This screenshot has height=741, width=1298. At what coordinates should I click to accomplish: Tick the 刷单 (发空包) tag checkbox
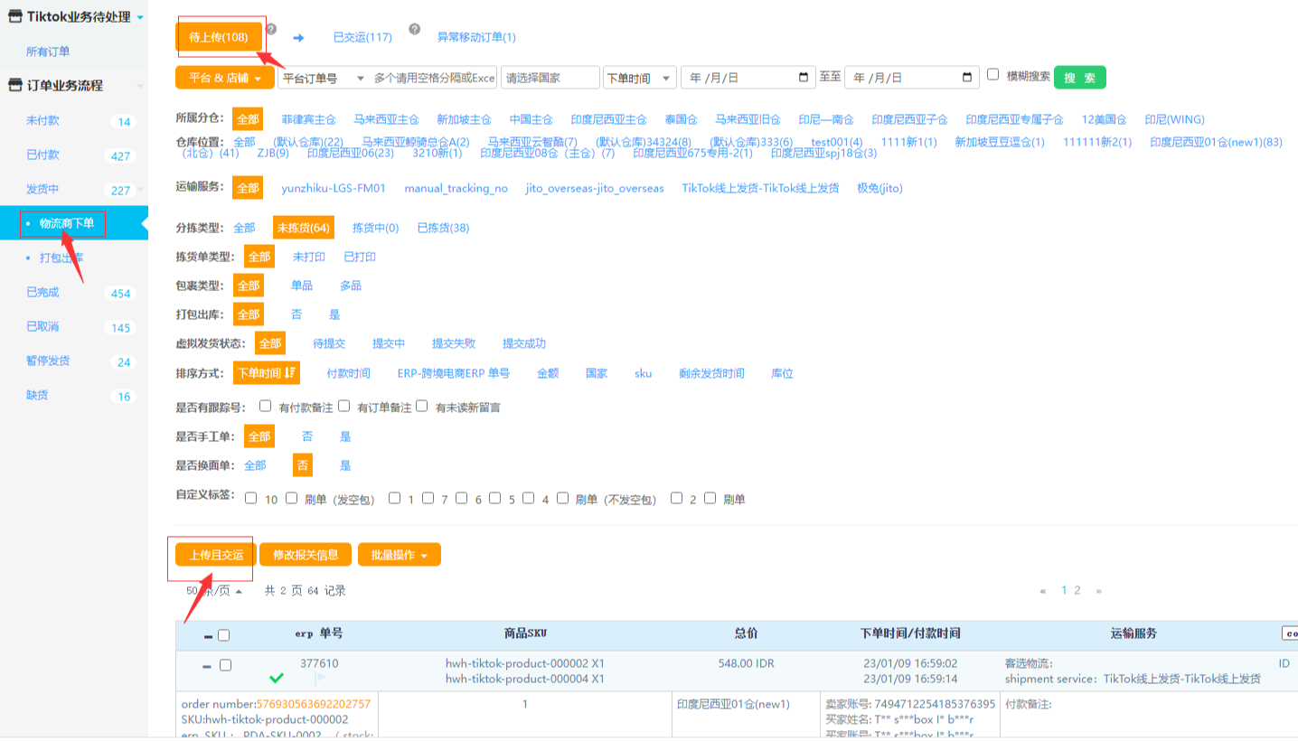click(x=291, y=498)
